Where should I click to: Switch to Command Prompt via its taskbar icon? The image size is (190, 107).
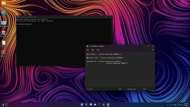[x=99, y=105]
